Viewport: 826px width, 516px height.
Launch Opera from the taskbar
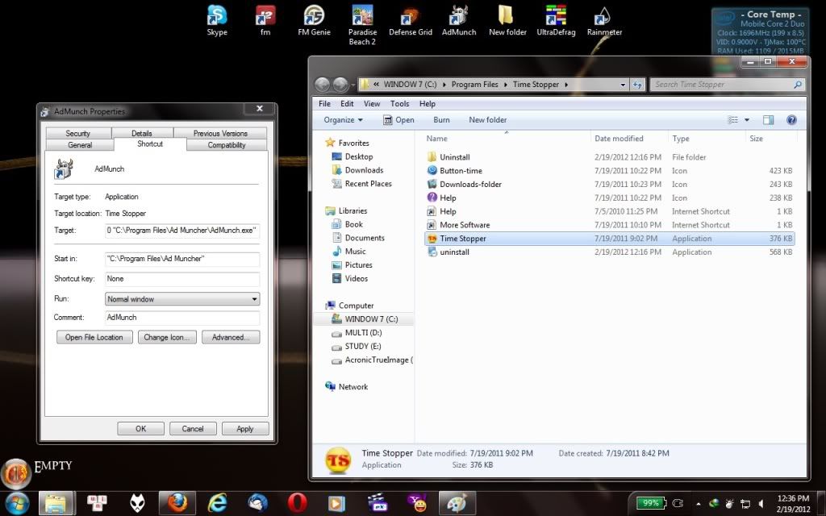tap(298, 503)
